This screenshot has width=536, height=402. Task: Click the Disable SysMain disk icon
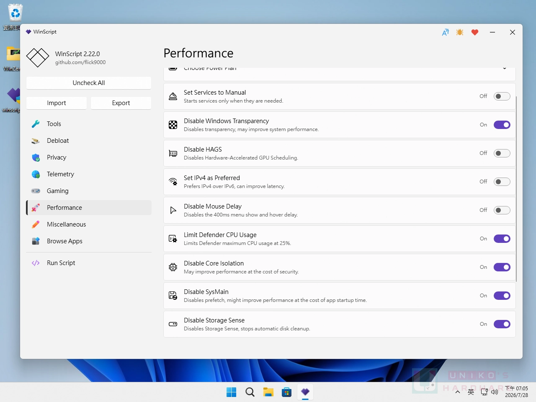(x=173, y=296)
